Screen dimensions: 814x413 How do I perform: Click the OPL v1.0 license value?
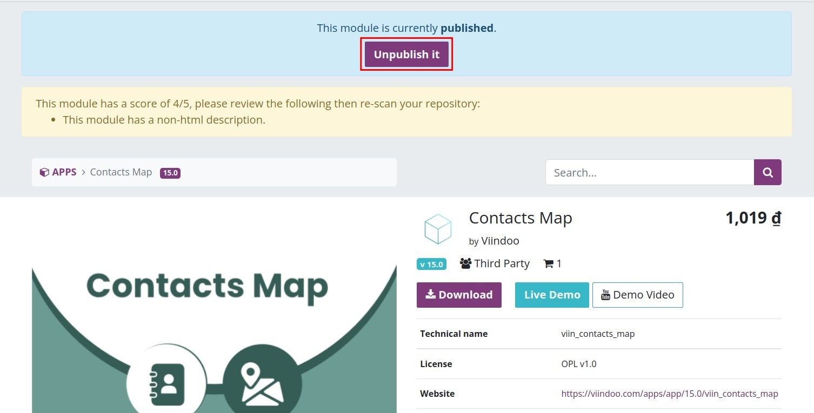point(579,364)
